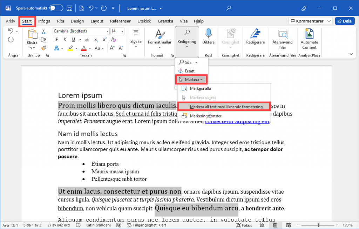Image resolution: width=359 pixels, height=229 pixels.
Task: Click the word count in status bar
Action: (59, 225)
